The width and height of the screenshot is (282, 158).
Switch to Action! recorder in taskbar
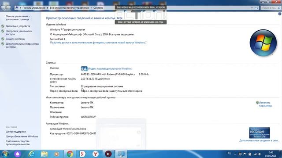pos(108,154)
